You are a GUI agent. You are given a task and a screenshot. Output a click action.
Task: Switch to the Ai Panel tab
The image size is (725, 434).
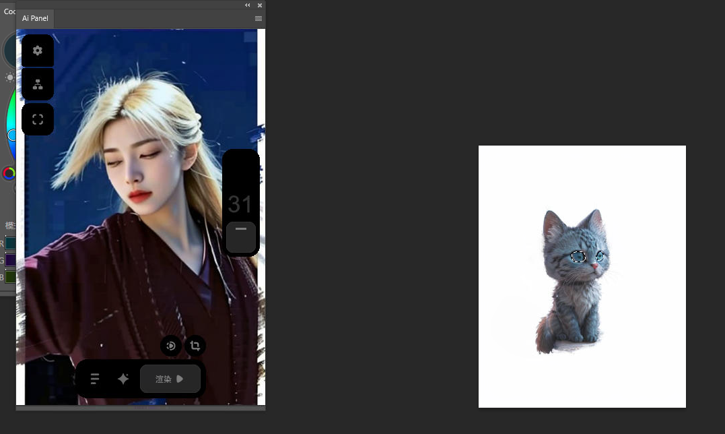pos(34,18)
